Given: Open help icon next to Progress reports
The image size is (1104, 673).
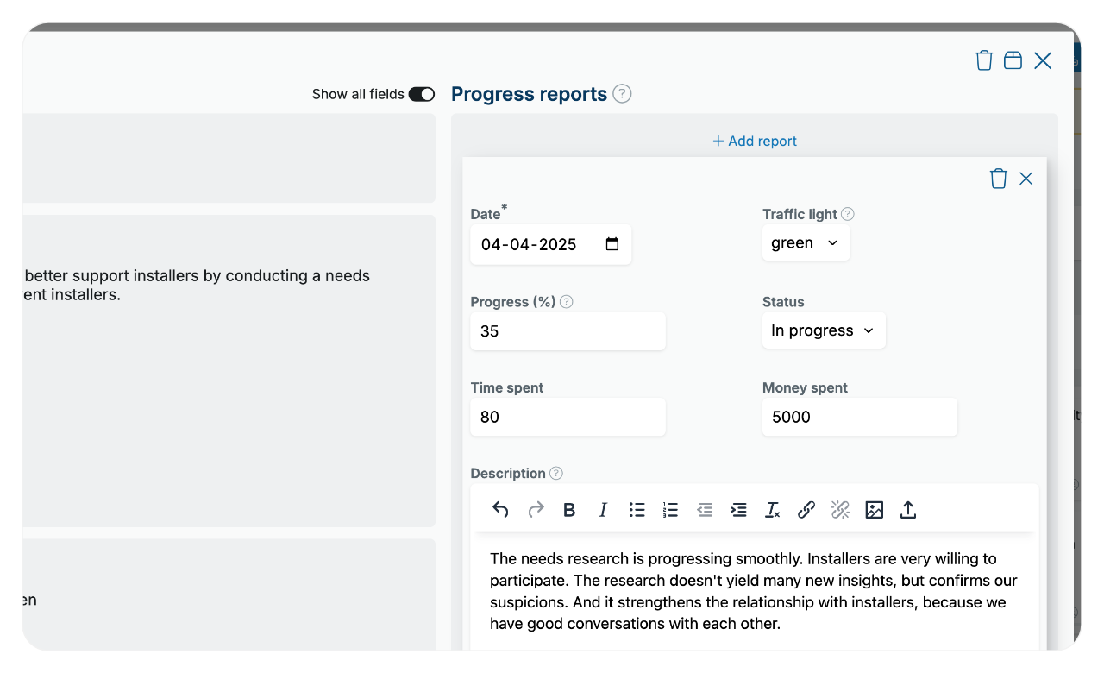Looking at the screenshot, I should [622, 94].
